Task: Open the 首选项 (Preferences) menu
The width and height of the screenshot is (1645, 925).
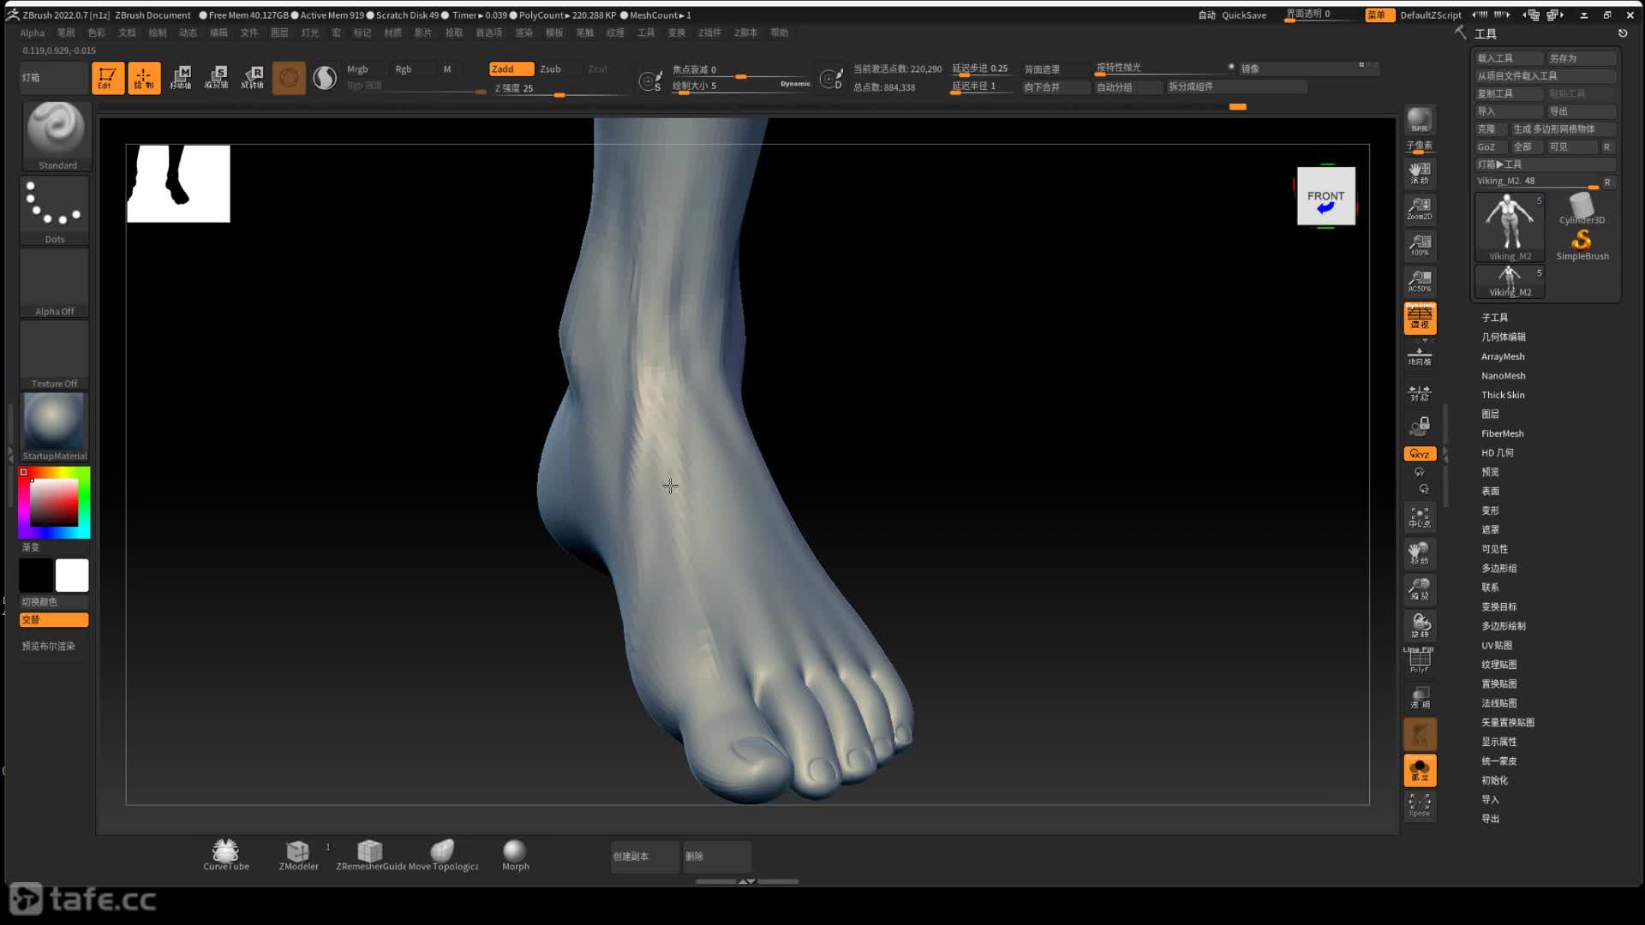Action: (x=489, y=33)
